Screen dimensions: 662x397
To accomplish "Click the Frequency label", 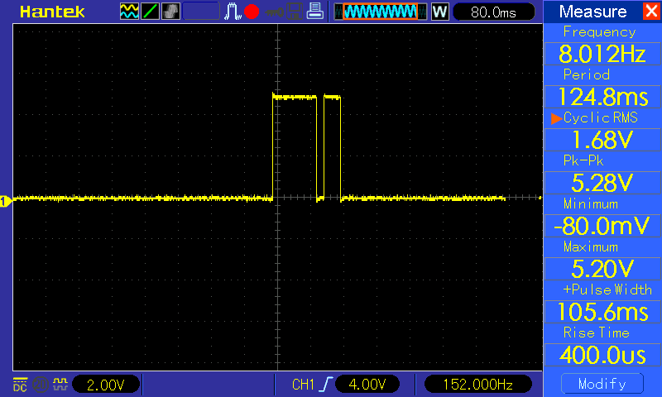I will [599, 32].
